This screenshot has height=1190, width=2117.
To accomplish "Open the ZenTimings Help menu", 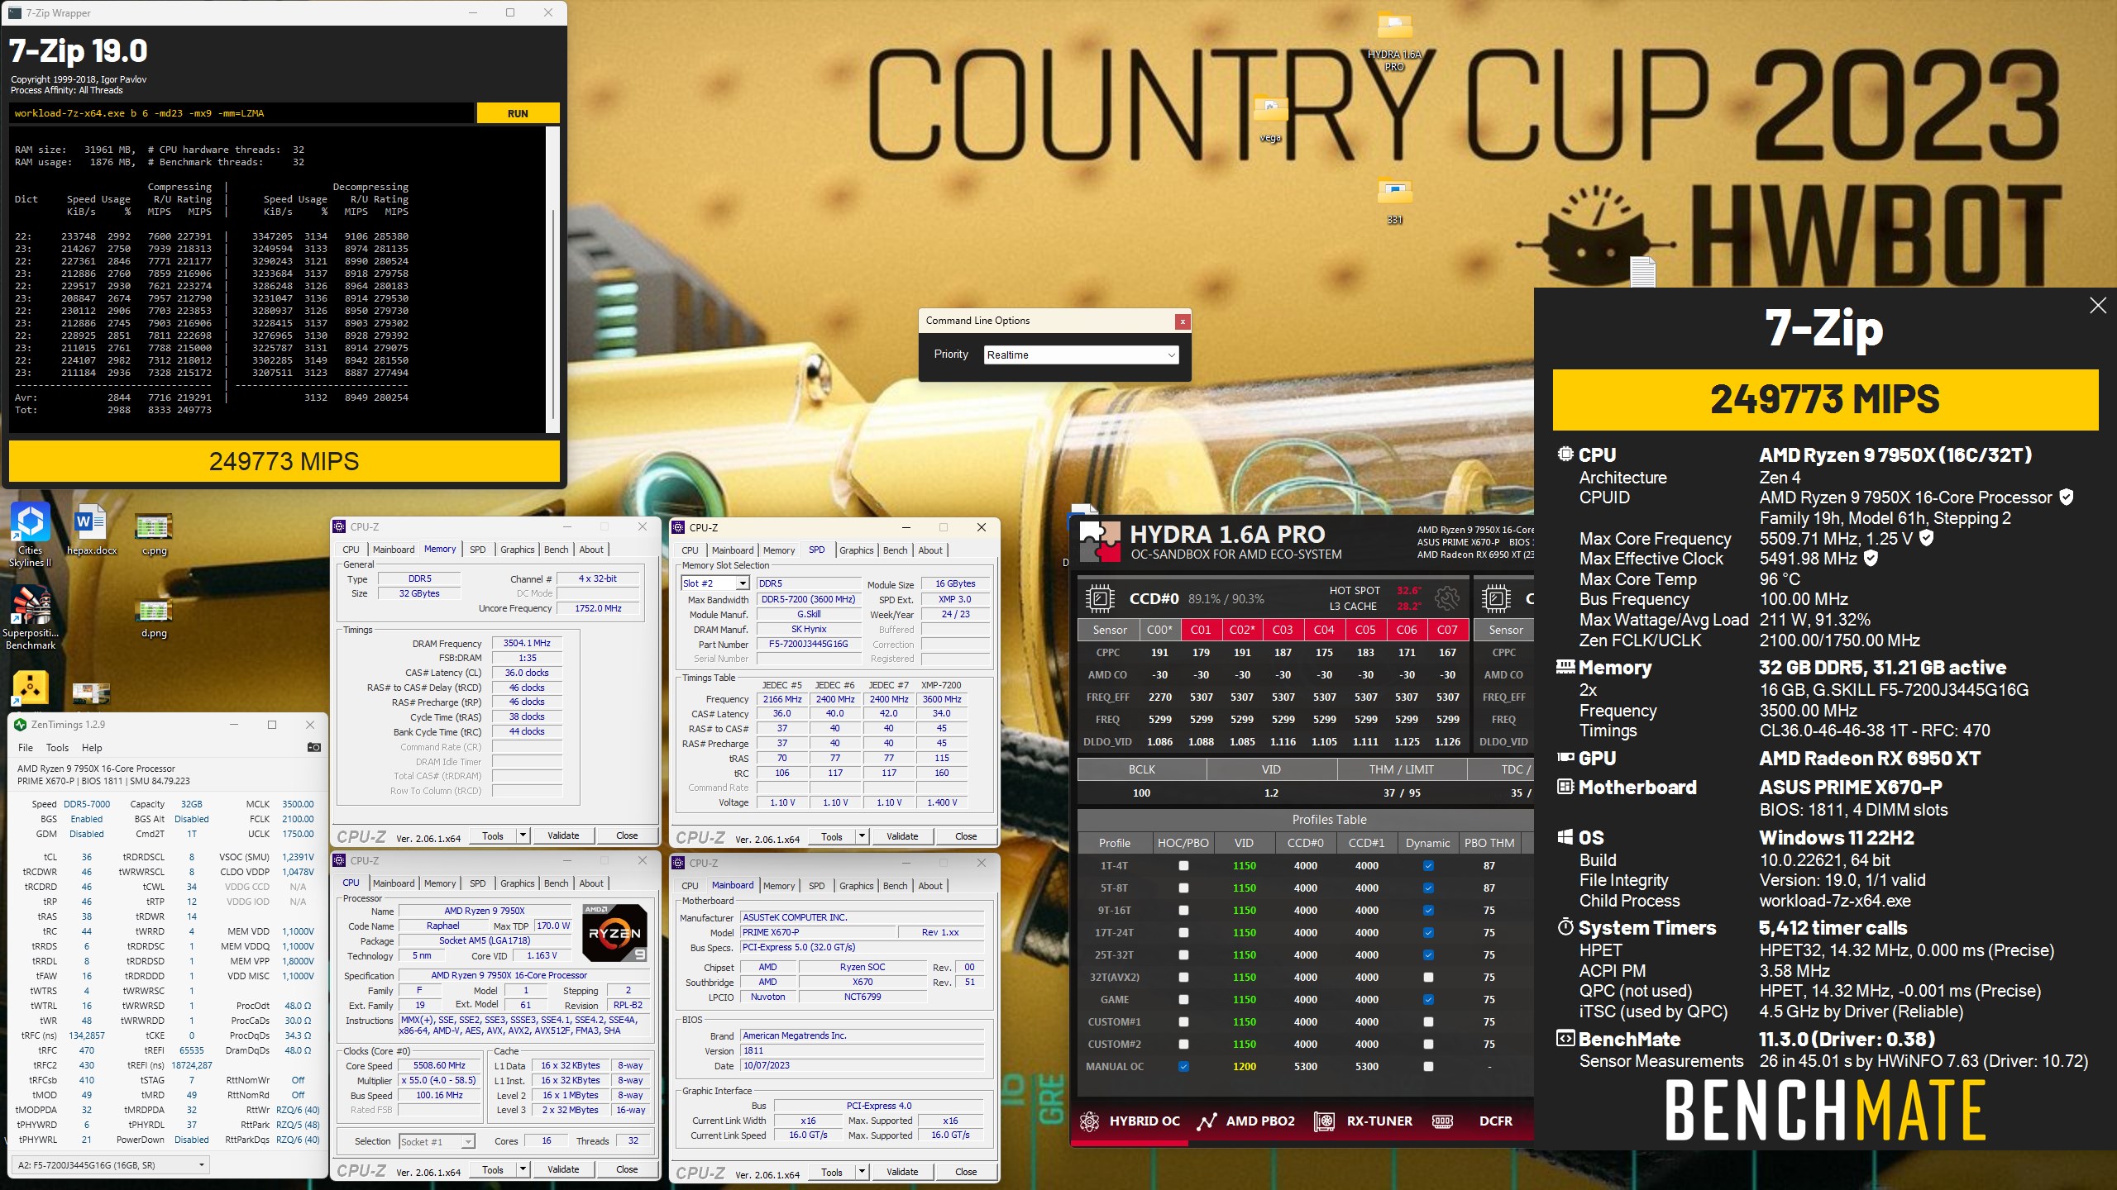I will click(x=92, y=747).
